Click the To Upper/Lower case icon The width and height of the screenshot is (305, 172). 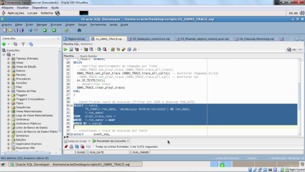coord(118,50)
